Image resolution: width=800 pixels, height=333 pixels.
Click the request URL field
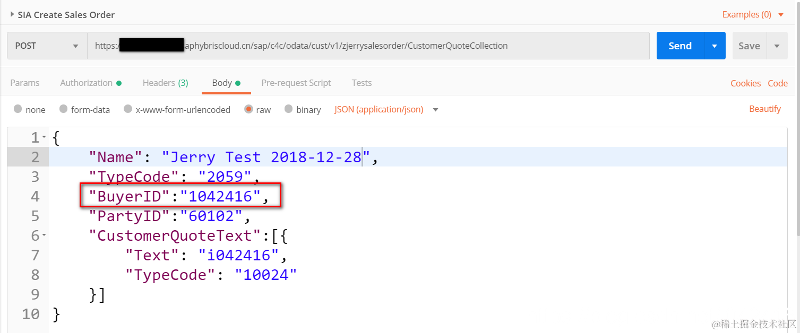point(368,46)
